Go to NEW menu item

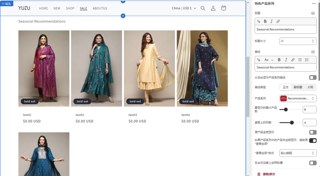(x=57, y=8)
